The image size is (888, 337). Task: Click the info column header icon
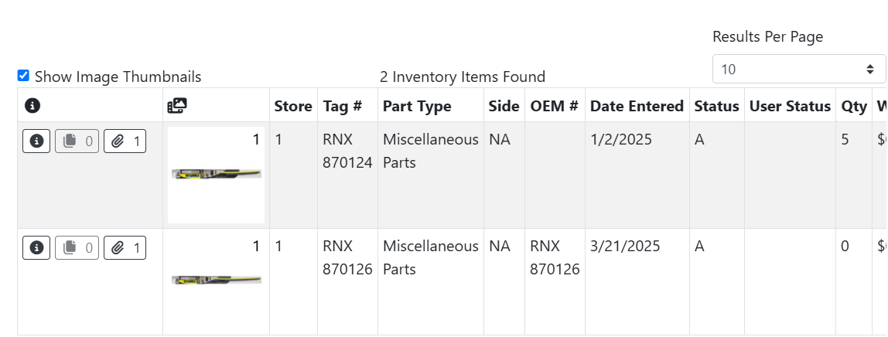tap(32, 106)
